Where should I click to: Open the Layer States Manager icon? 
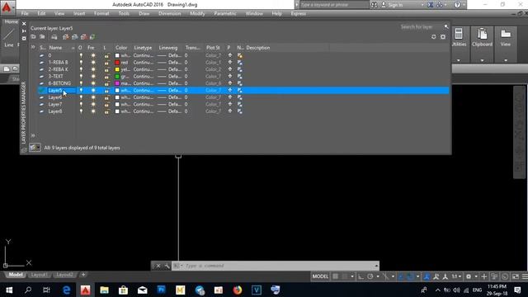(x=54, y=36)
